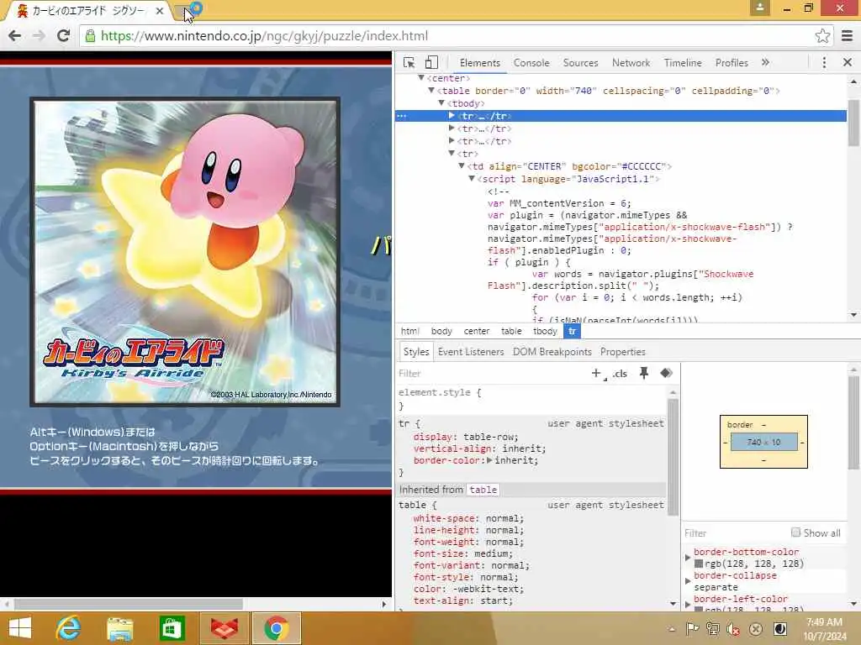Select center in the breadcrumb
Viewport: 861px width, 645px height.
(x=476, y=331)
